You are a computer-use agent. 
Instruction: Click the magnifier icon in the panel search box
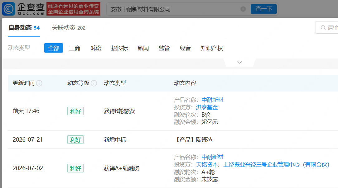point(323,28)
